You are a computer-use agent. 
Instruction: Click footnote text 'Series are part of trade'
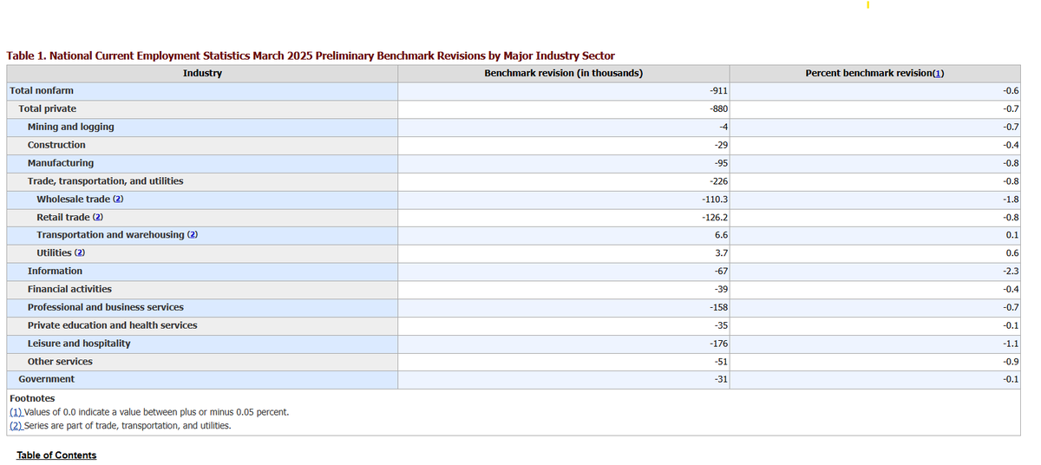point(128,425)
